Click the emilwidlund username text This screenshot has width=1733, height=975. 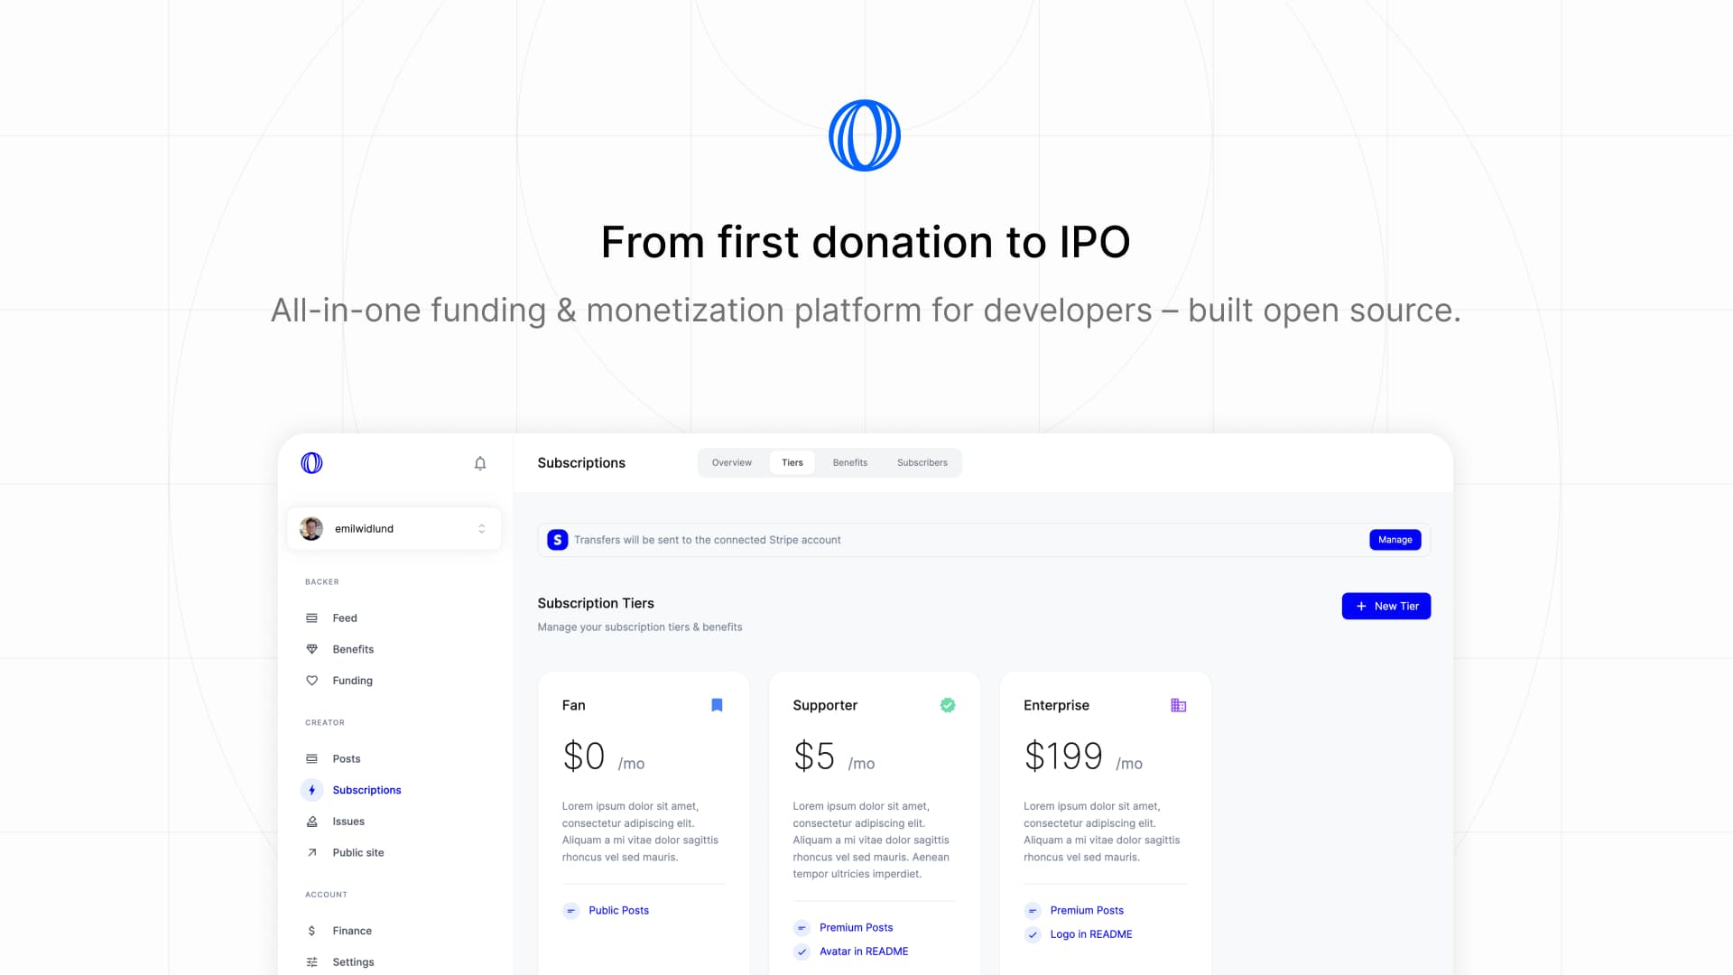click(364, 529)
